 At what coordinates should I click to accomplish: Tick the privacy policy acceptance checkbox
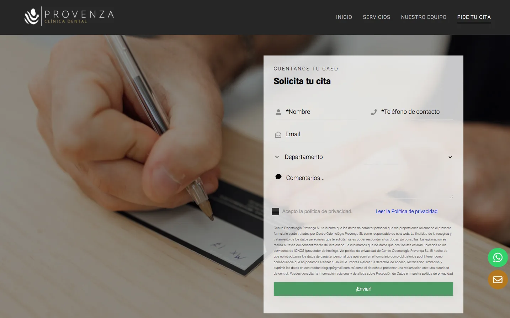tap(275, 211)
